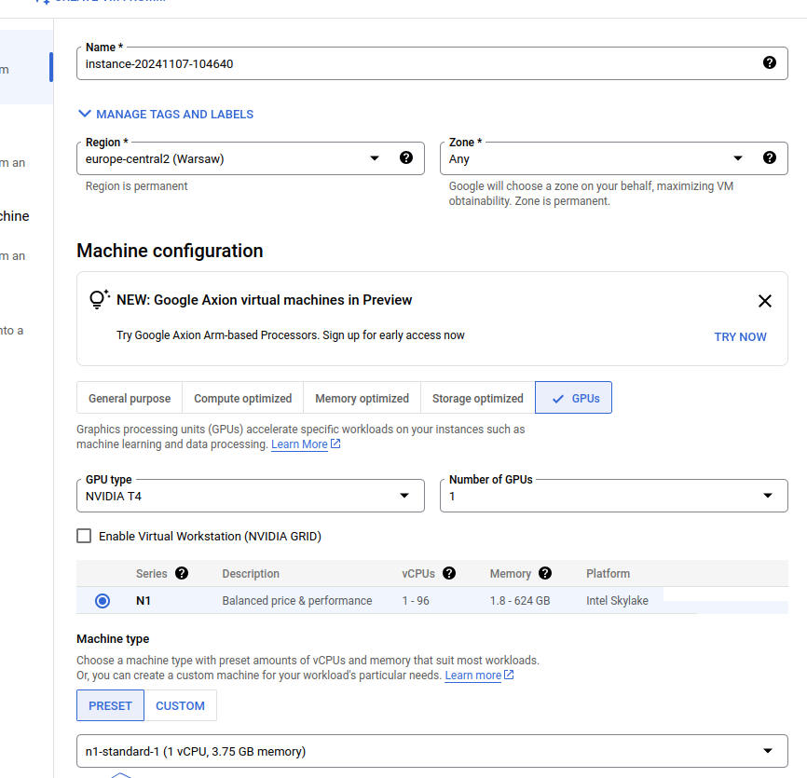Open the n1-standard-1 machine type dropdown
Viewport: 807px width, 778px height.
tap(431, 751)
